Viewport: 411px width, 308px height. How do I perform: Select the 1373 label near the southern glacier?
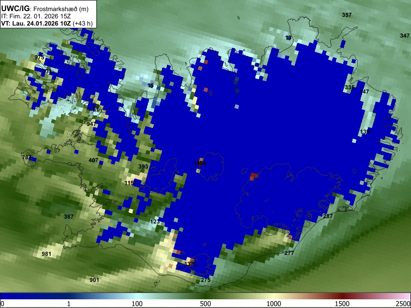(x=191, y=264)
